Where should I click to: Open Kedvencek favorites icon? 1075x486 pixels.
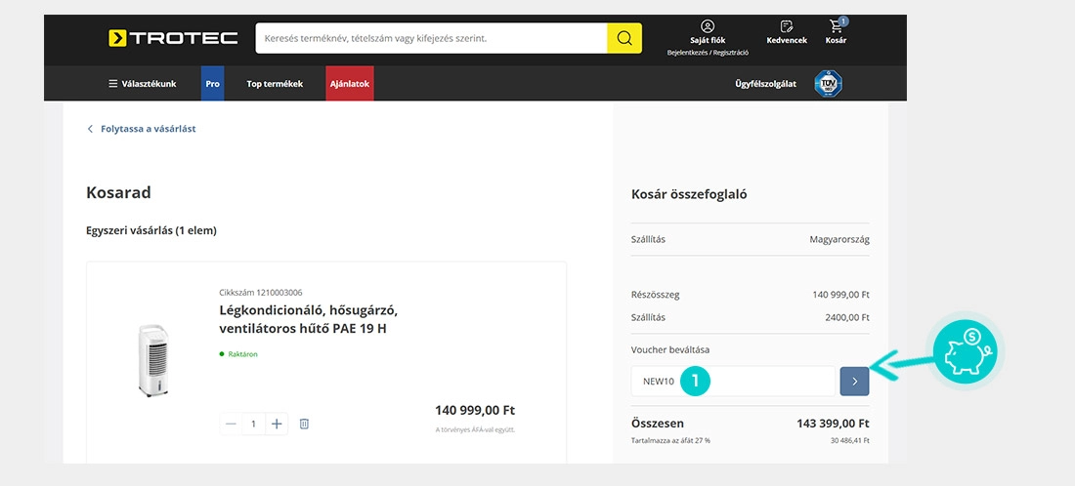(787, 26)
